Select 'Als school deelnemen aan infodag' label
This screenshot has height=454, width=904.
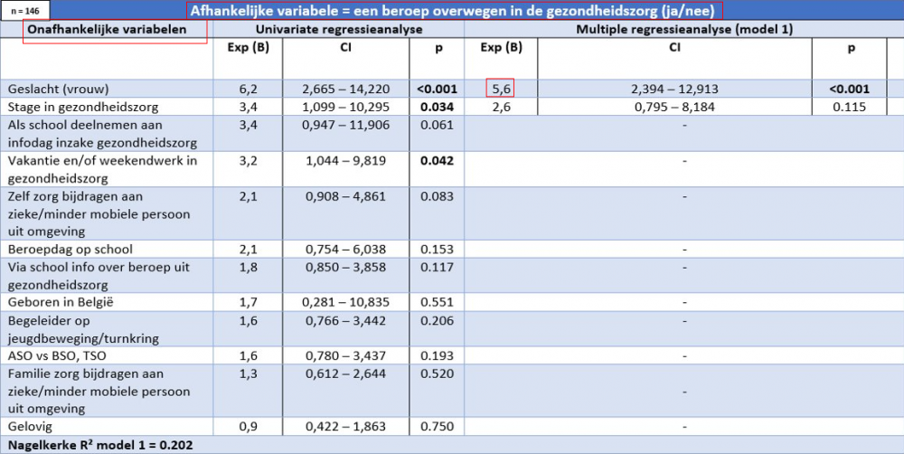point(102,134)
